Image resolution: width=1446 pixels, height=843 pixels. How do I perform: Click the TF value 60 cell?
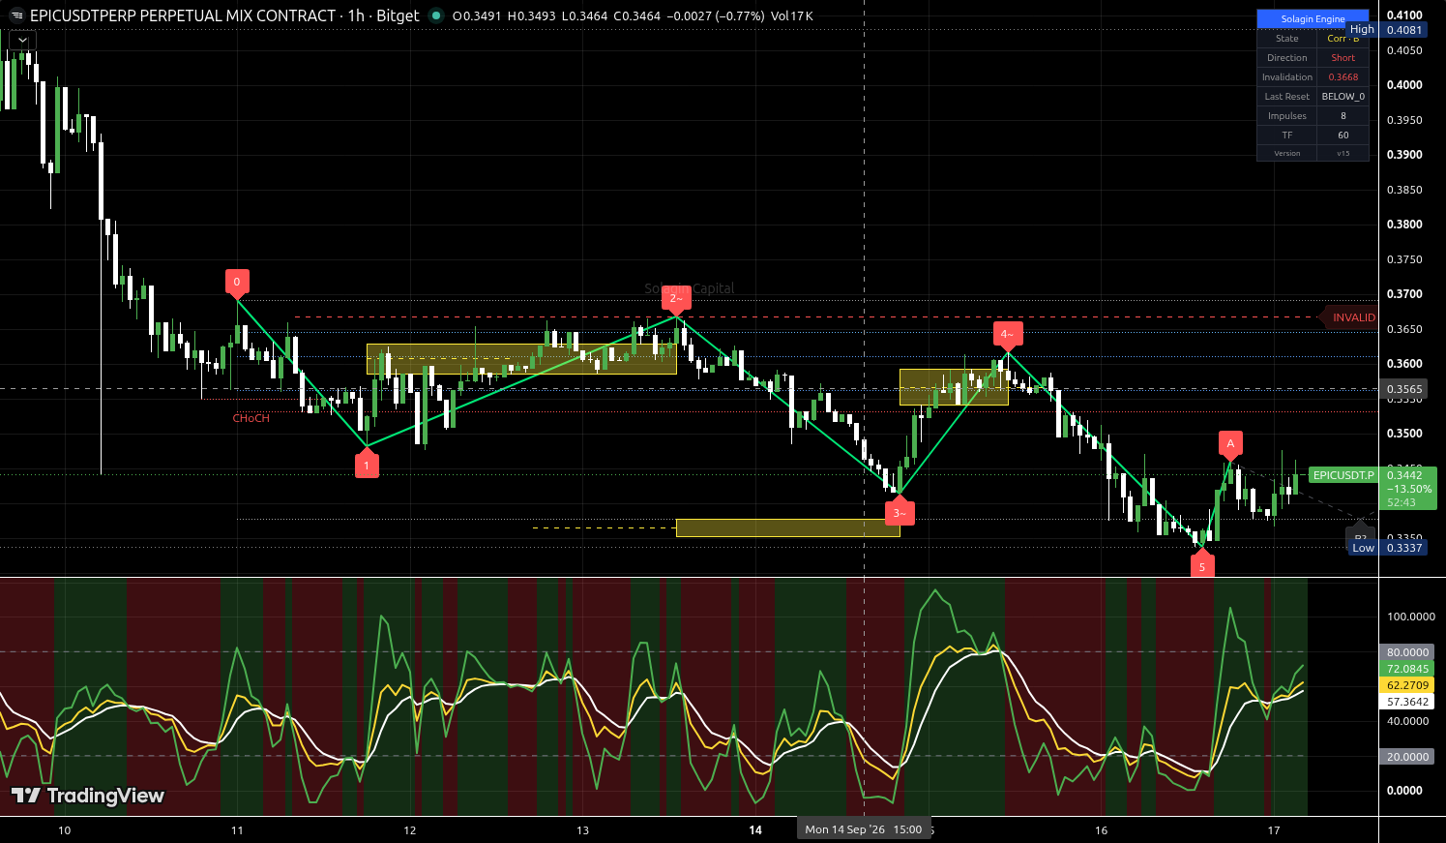pos(1343,135)
